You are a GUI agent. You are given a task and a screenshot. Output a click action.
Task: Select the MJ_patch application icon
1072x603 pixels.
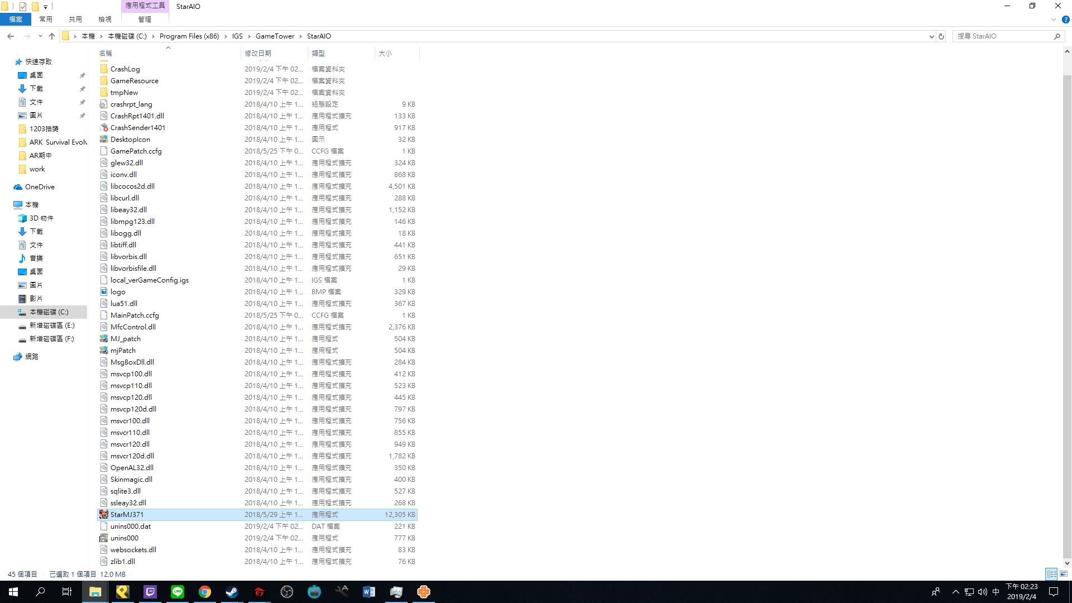click(x=104, y=338)
